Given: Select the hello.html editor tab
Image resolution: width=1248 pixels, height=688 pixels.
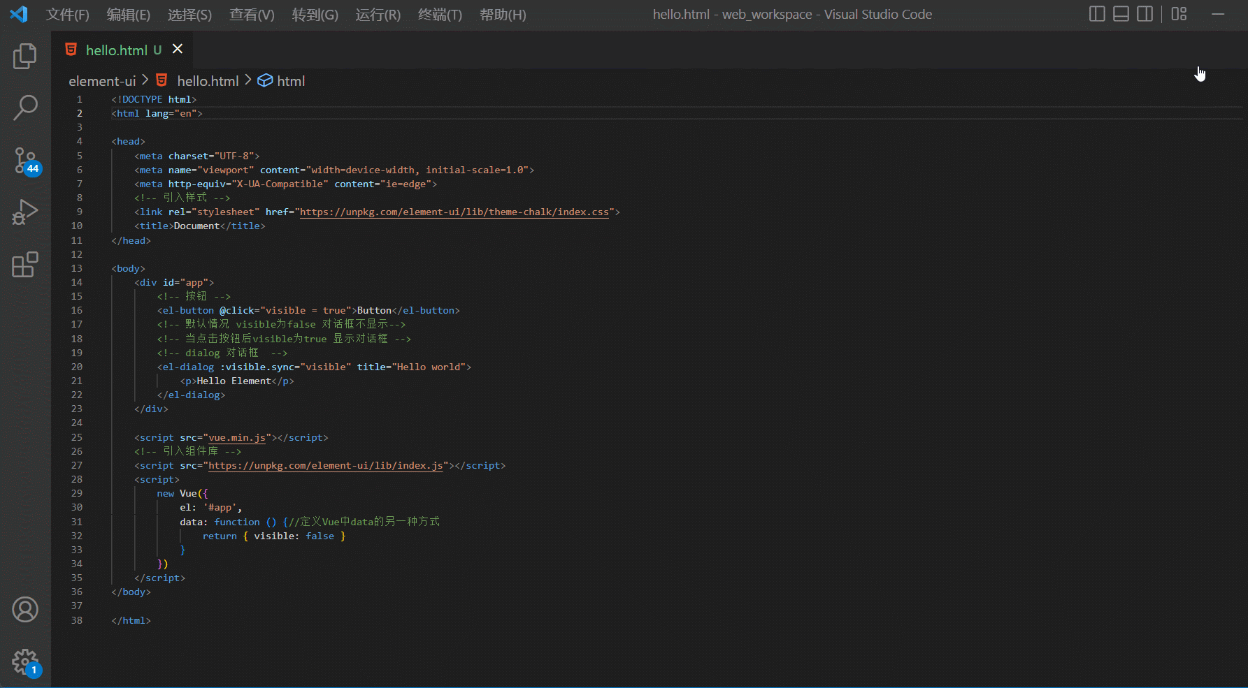Looking at the screenshot, I should pos(123,50).
